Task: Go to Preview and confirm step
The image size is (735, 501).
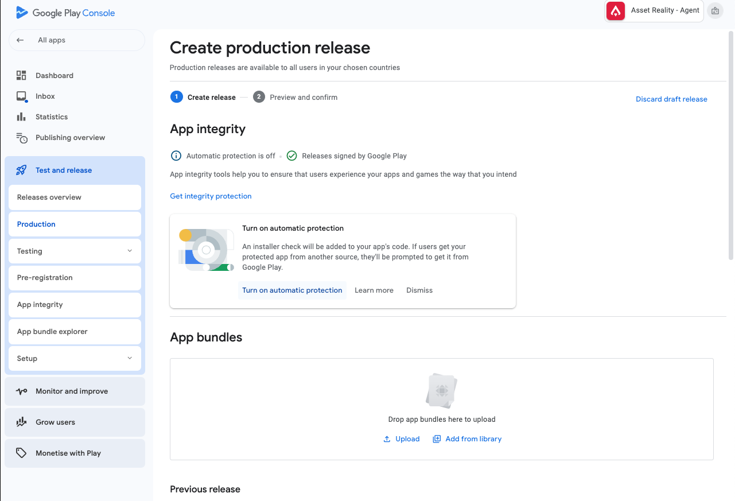Action: [303, 98]
